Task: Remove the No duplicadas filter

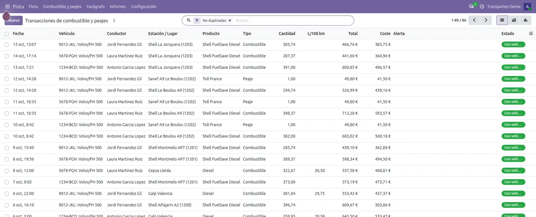Action: coord(230,20)
